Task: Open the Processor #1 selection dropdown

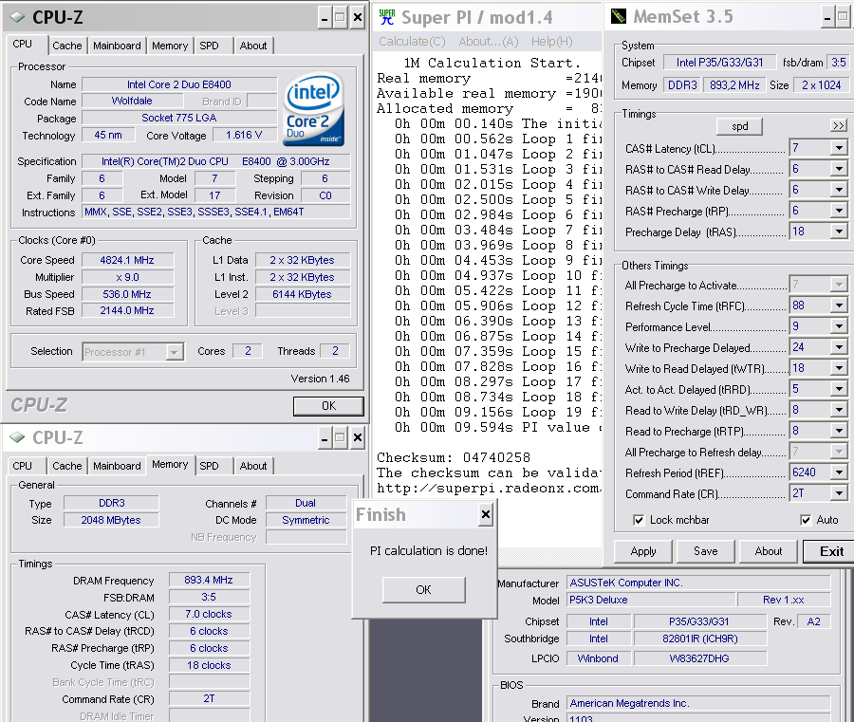Action: pyautogui.click(x=174, y=352)
